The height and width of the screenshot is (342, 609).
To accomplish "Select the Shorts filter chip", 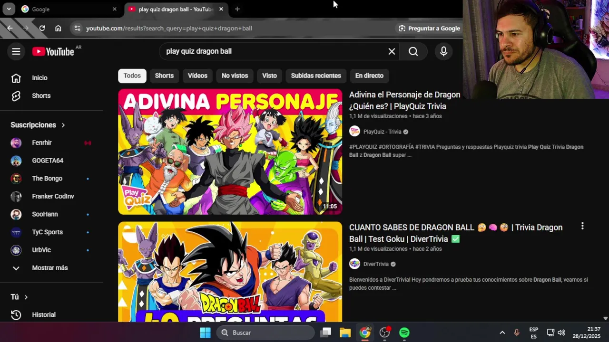I will (x=164, y=76).
